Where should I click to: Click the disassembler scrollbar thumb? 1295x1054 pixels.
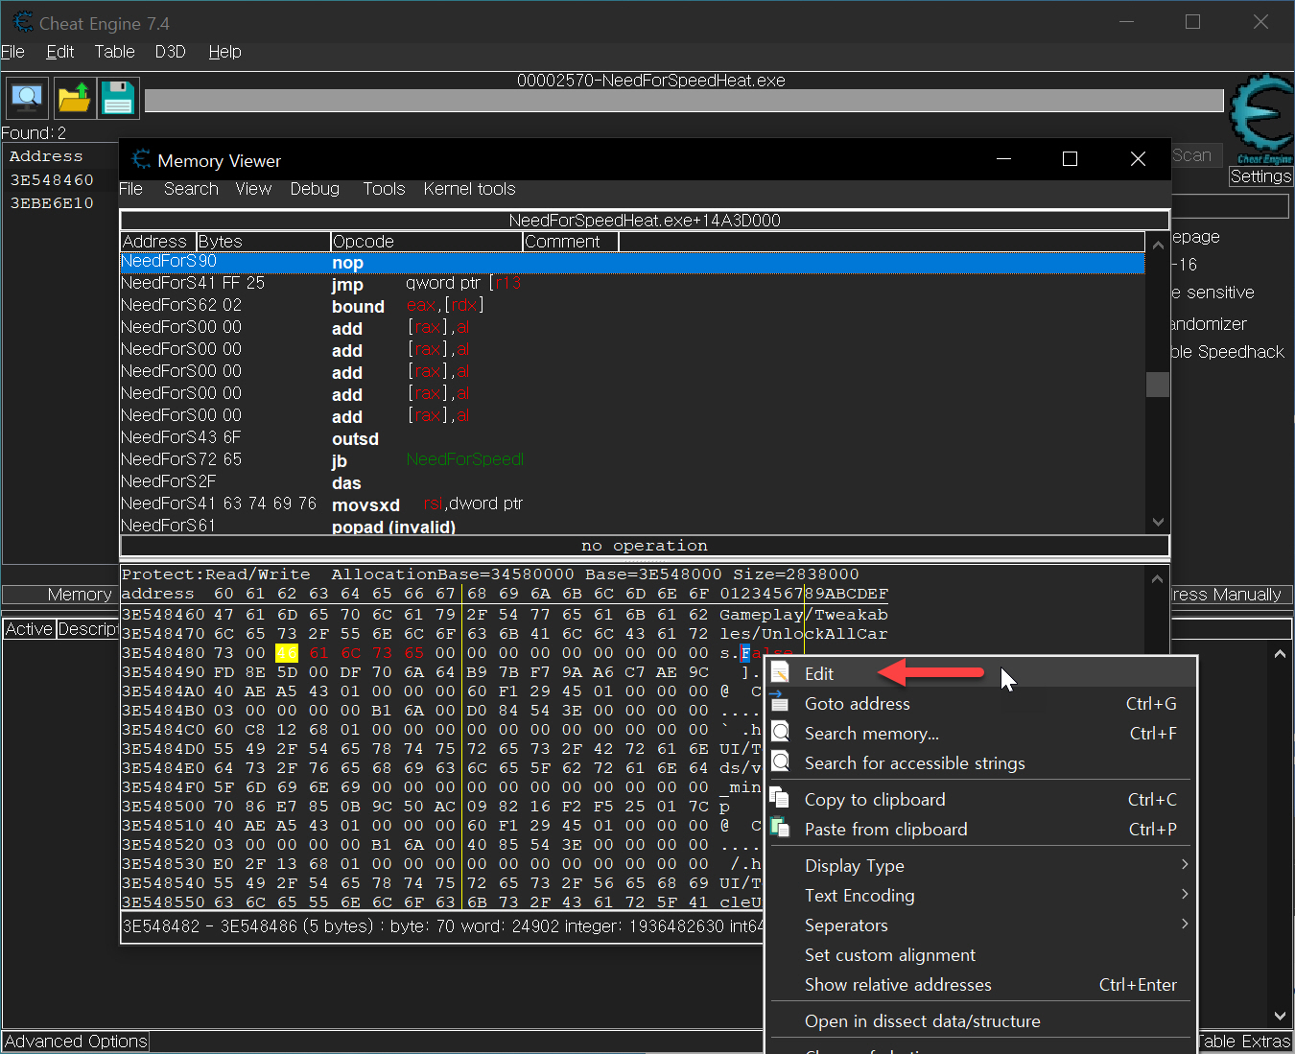click(1158, 384)
